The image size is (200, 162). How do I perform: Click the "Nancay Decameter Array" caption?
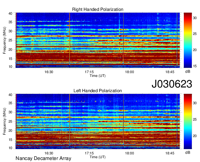pyautogui.click(x=43, y=158)
